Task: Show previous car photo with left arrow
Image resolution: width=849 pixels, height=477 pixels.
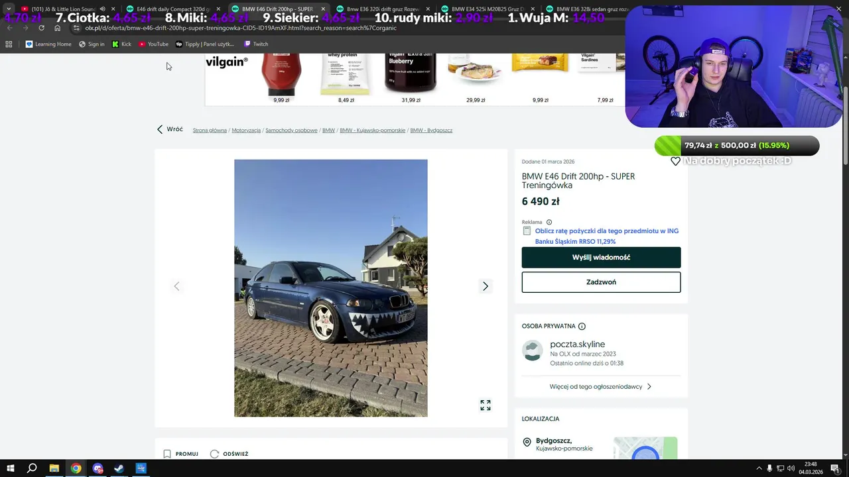Action: [176, 286]
